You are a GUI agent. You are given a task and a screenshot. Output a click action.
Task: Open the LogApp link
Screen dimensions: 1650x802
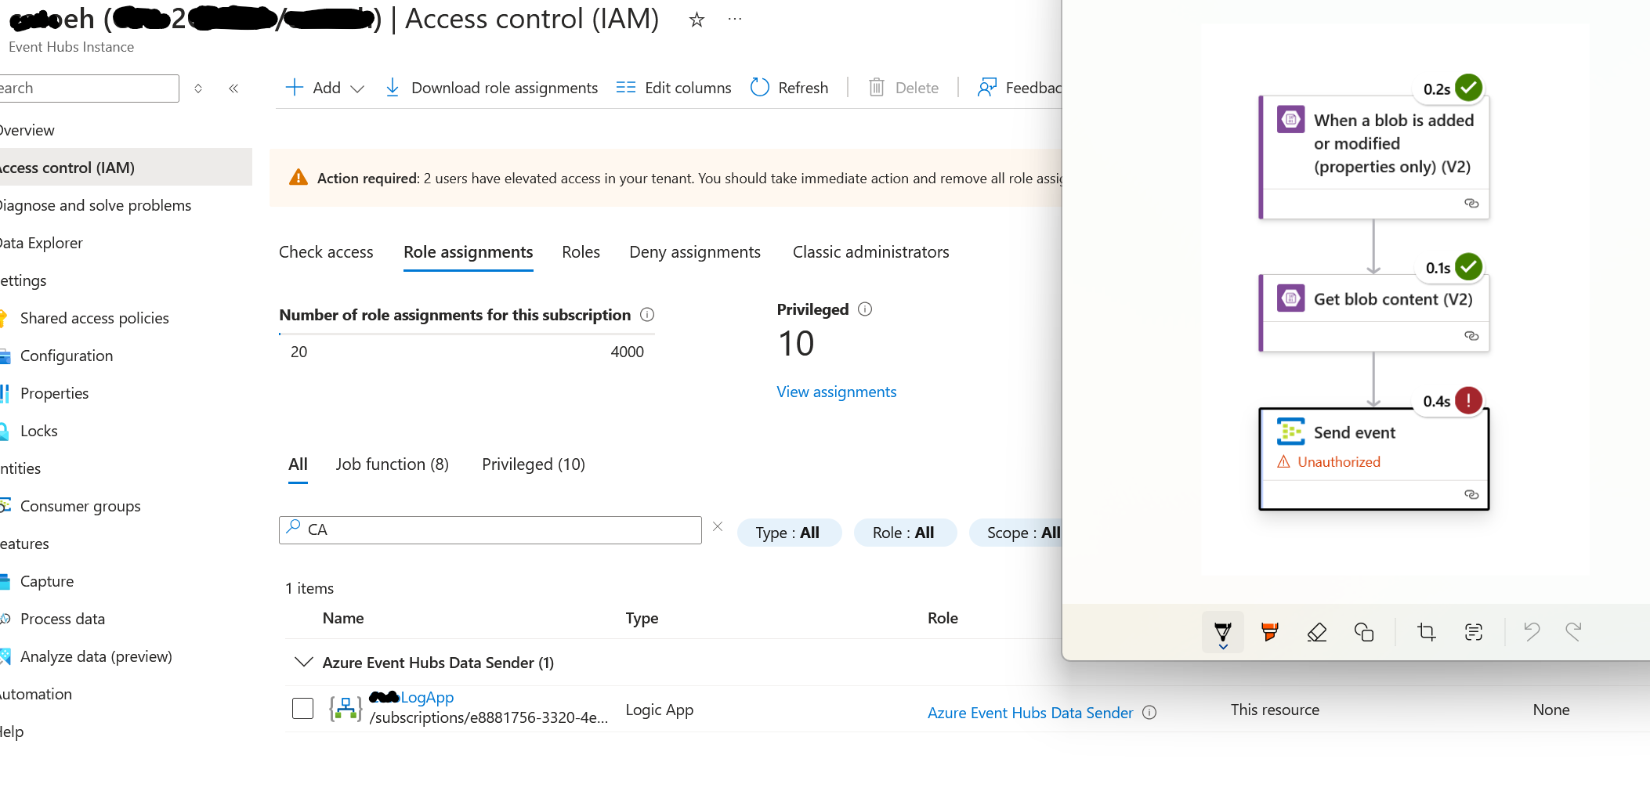426,697
